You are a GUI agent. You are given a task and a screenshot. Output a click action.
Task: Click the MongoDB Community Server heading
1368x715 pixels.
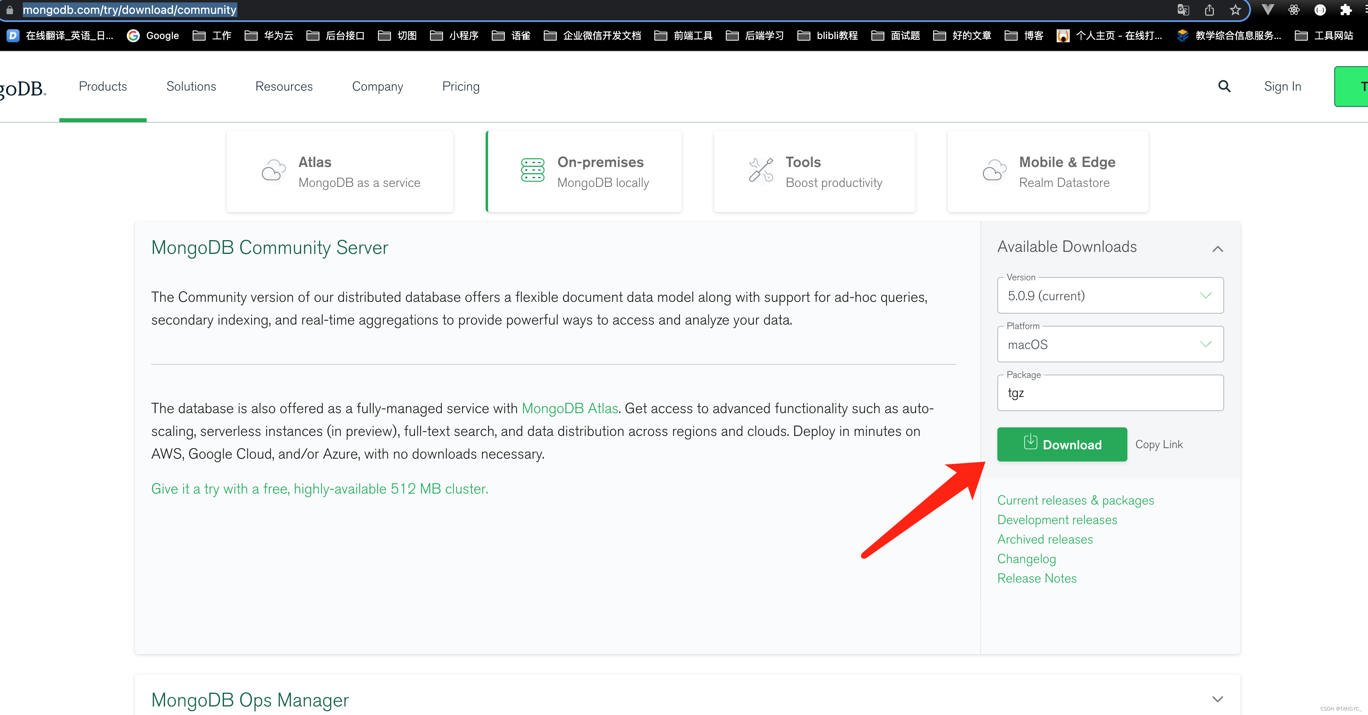pos(270,248)
